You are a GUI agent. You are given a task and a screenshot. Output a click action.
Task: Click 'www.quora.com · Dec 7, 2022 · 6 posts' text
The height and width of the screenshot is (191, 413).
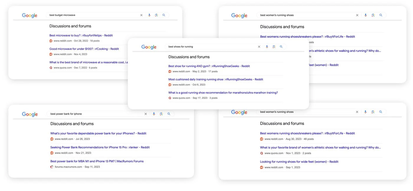pyautogui.click(x=75, y=68)
